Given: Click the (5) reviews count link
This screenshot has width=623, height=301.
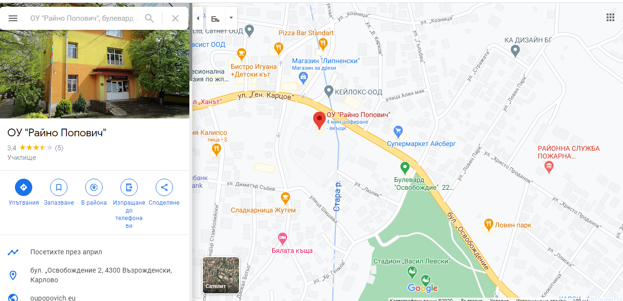Looking at the screenshot, I should point(59,148).
